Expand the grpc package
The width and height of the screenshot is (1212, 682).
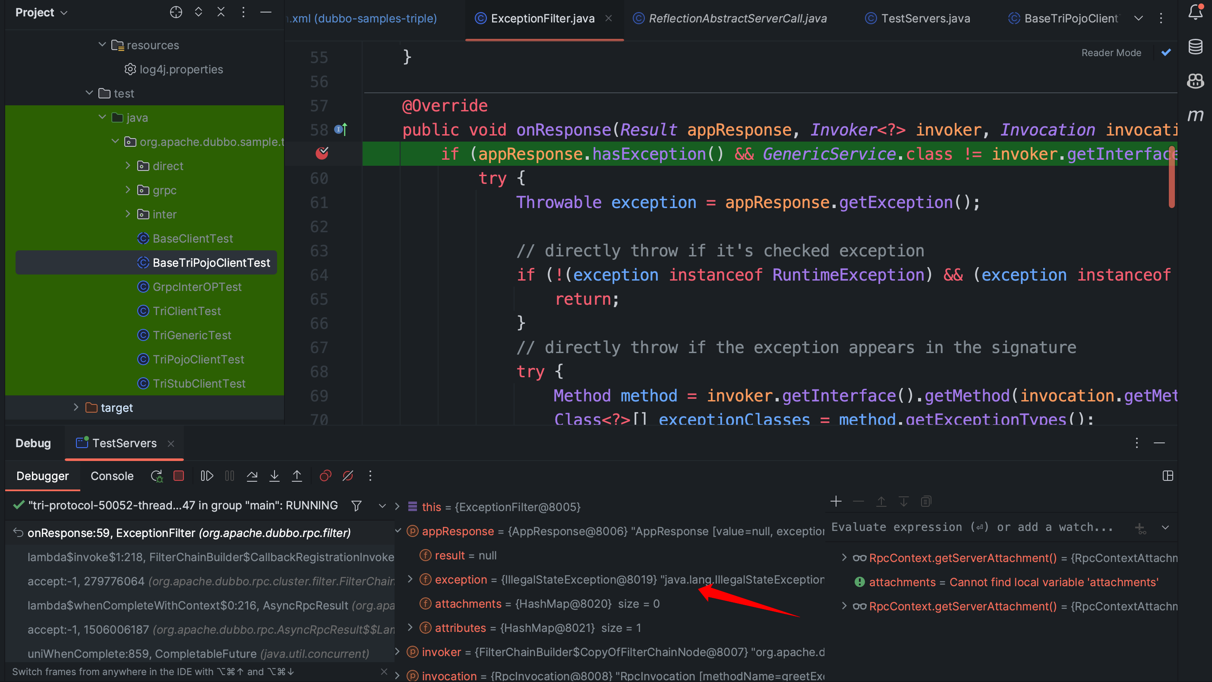(x=127, y=189)
